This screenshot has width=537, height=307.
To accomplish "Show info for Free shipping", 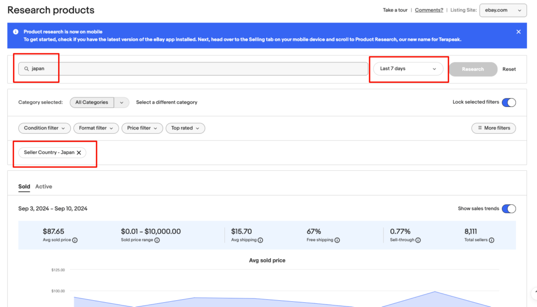I will click(x=337, y=240).
